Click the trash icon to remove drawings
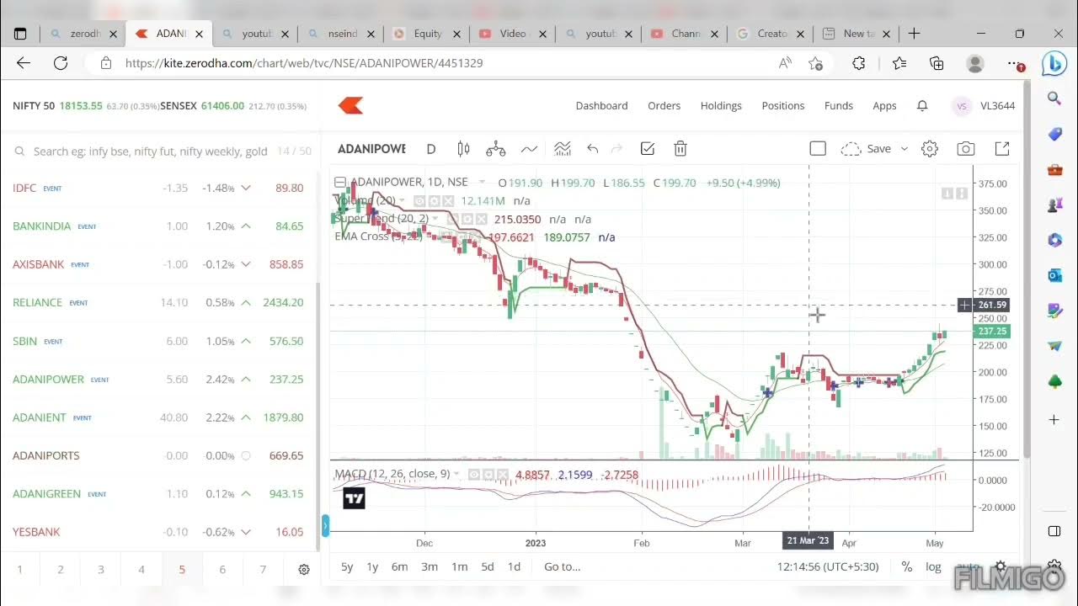 coord(680,149)
